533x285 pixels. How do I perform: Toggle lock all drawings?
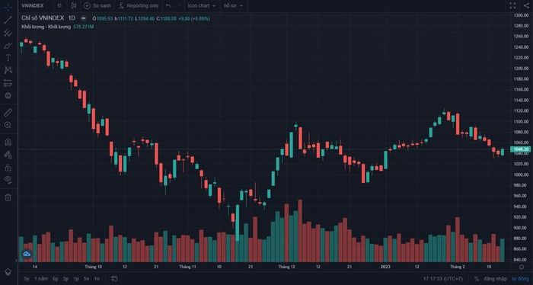[x=8, y=168]
